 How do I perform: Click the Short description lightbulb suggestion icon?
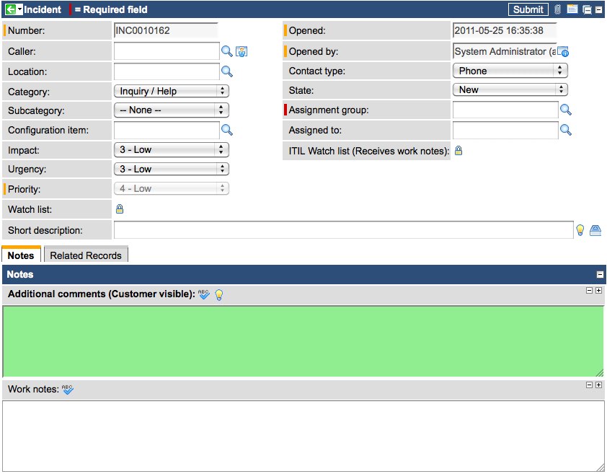[x=580, y=230]
